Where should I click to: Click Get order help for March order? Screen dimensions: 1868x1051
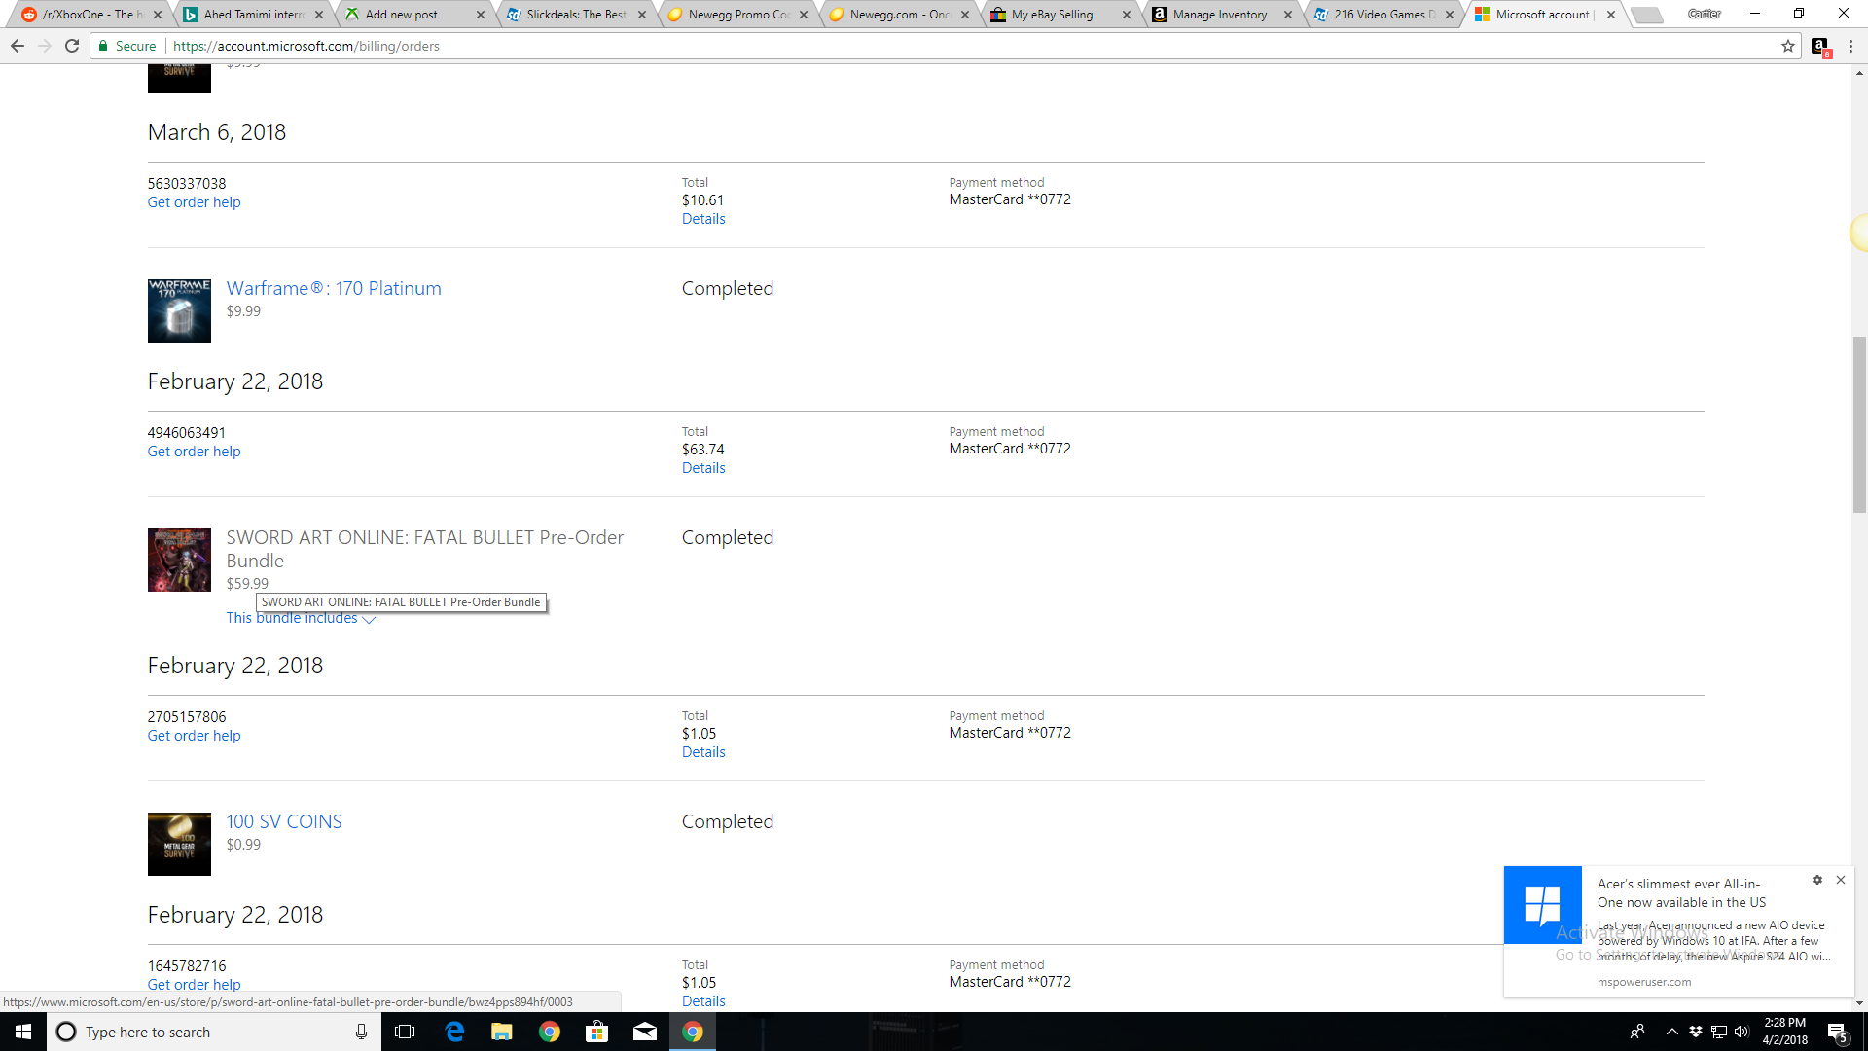[x=193, y=201]
